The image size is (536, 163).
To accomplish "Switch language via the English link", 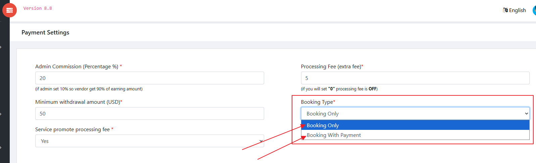I will tap(517, 10).
